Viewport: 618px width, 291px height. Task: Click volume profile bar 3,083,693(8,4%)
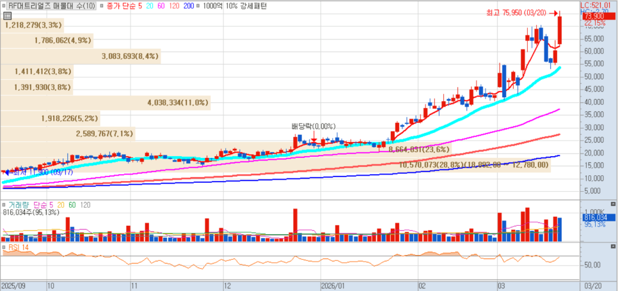81,56
